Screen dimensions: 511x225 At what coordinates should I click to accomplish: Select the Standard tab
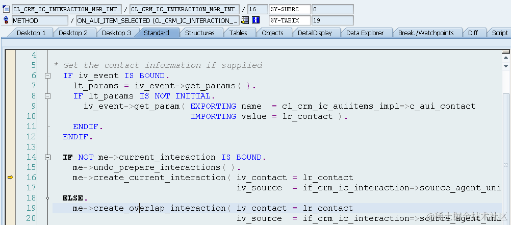click(x=157, y=33)
